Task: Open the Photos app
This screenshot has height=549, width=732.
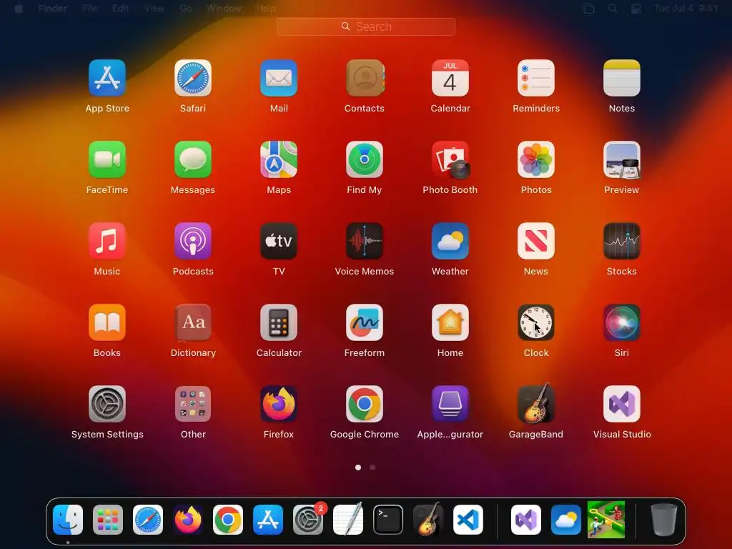Action: pyautogui.click(x=536, y=159)
